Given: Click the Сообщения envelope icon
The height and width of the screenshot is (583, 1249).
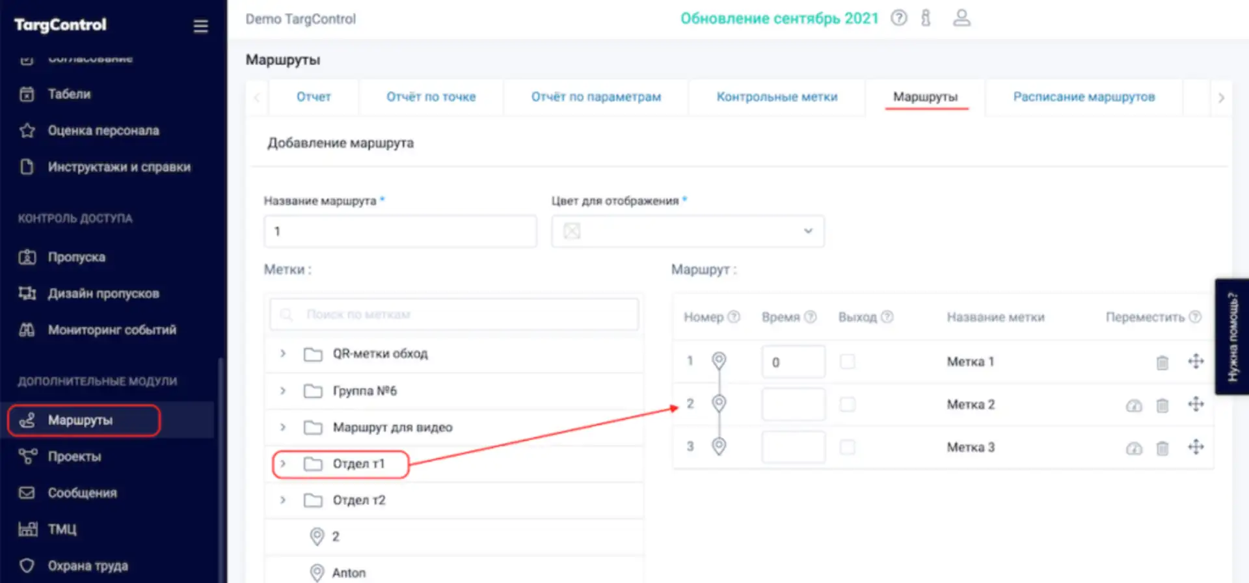Looking at the screenshot, I should [x=27, y=493].
